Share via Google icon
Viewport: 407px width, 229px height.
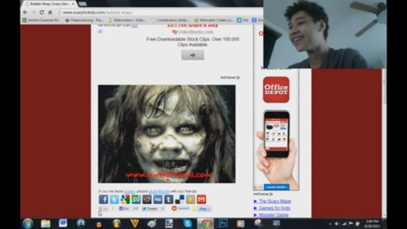click(125, 199)
